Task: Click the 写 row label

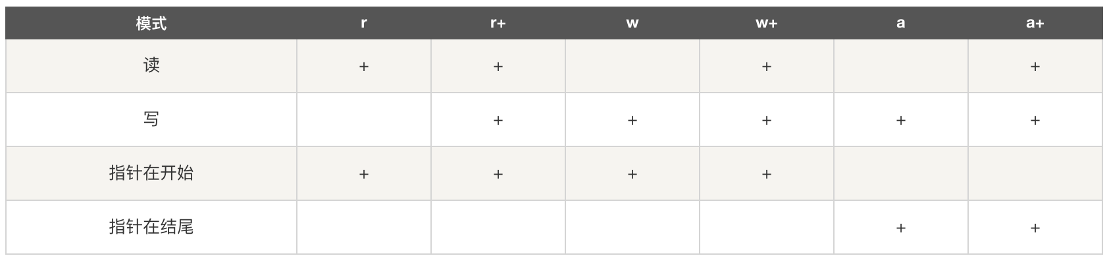Action: [x=151, y=119]
